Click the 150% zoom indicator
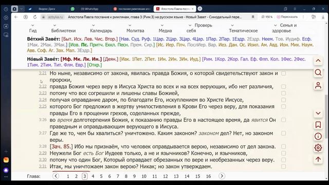This screenshot has width=329, height=185. 267,17
